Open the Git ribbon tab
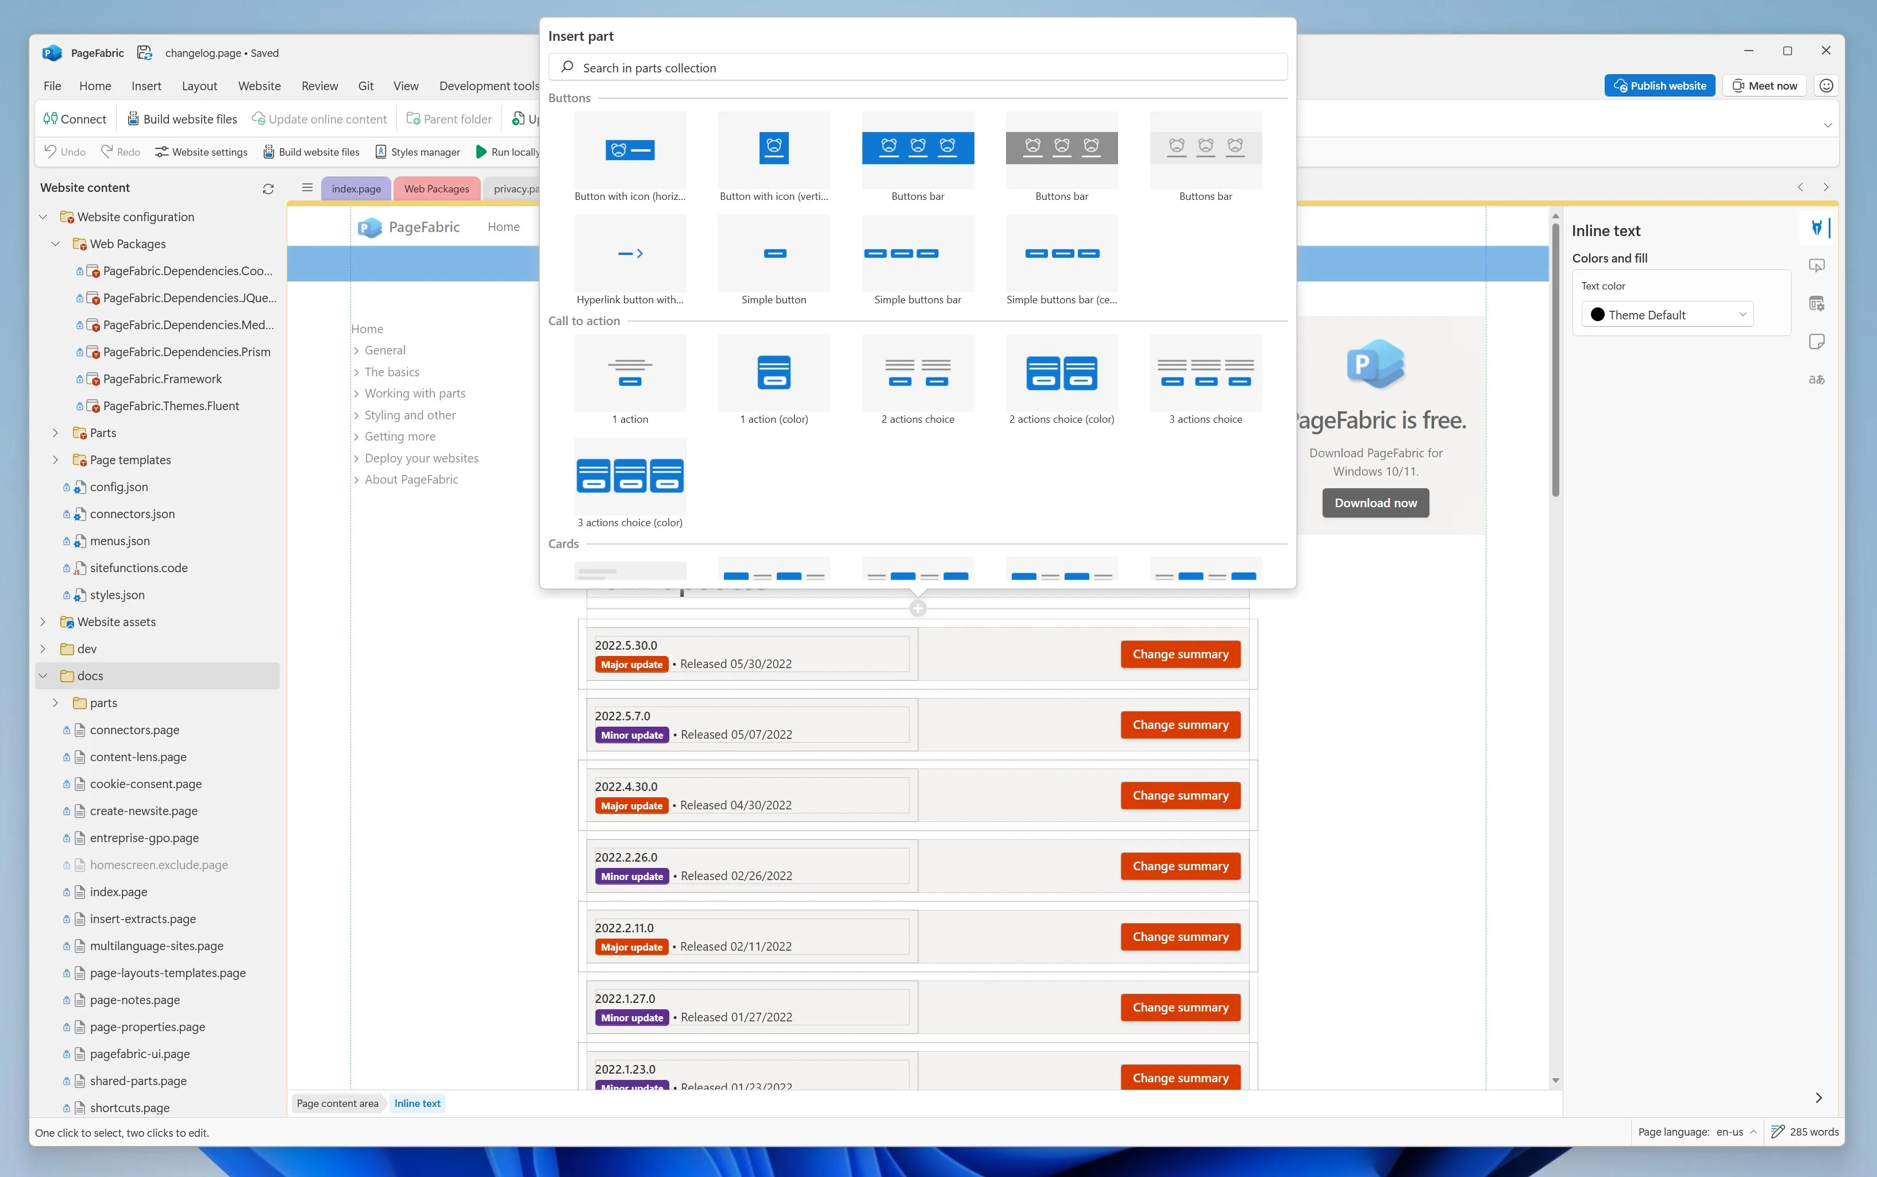This screenshot has height=1177, width=1877. click(x=366, y=86)
